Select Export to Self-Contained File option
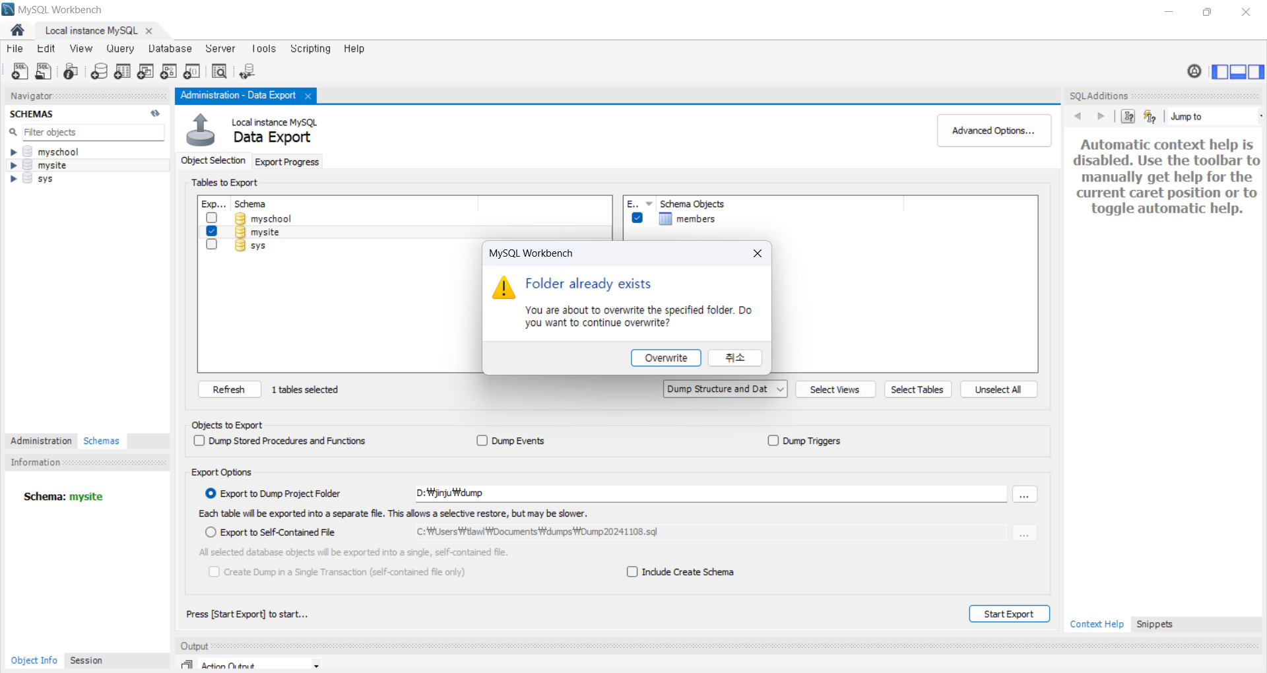 (211, 532)
